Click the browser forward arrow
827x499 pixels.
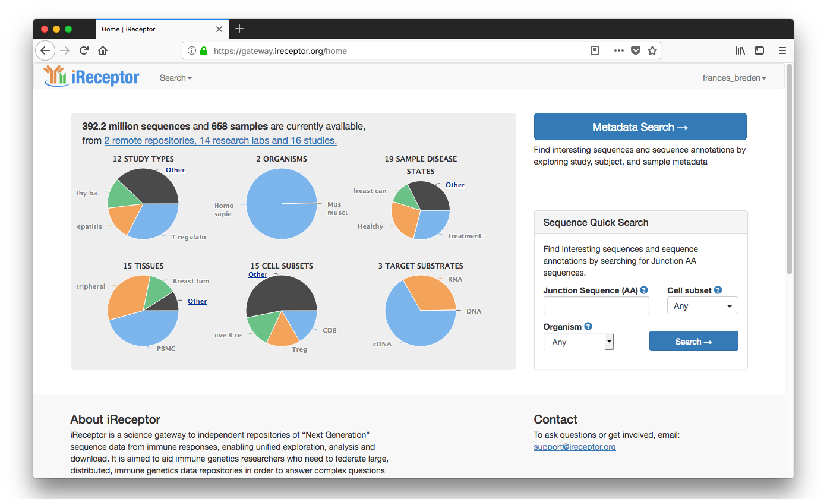click(65, 50)
